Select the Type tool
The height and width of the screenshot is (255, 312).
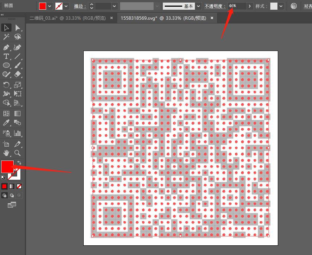pyautogui.click(x=6, y=56)
